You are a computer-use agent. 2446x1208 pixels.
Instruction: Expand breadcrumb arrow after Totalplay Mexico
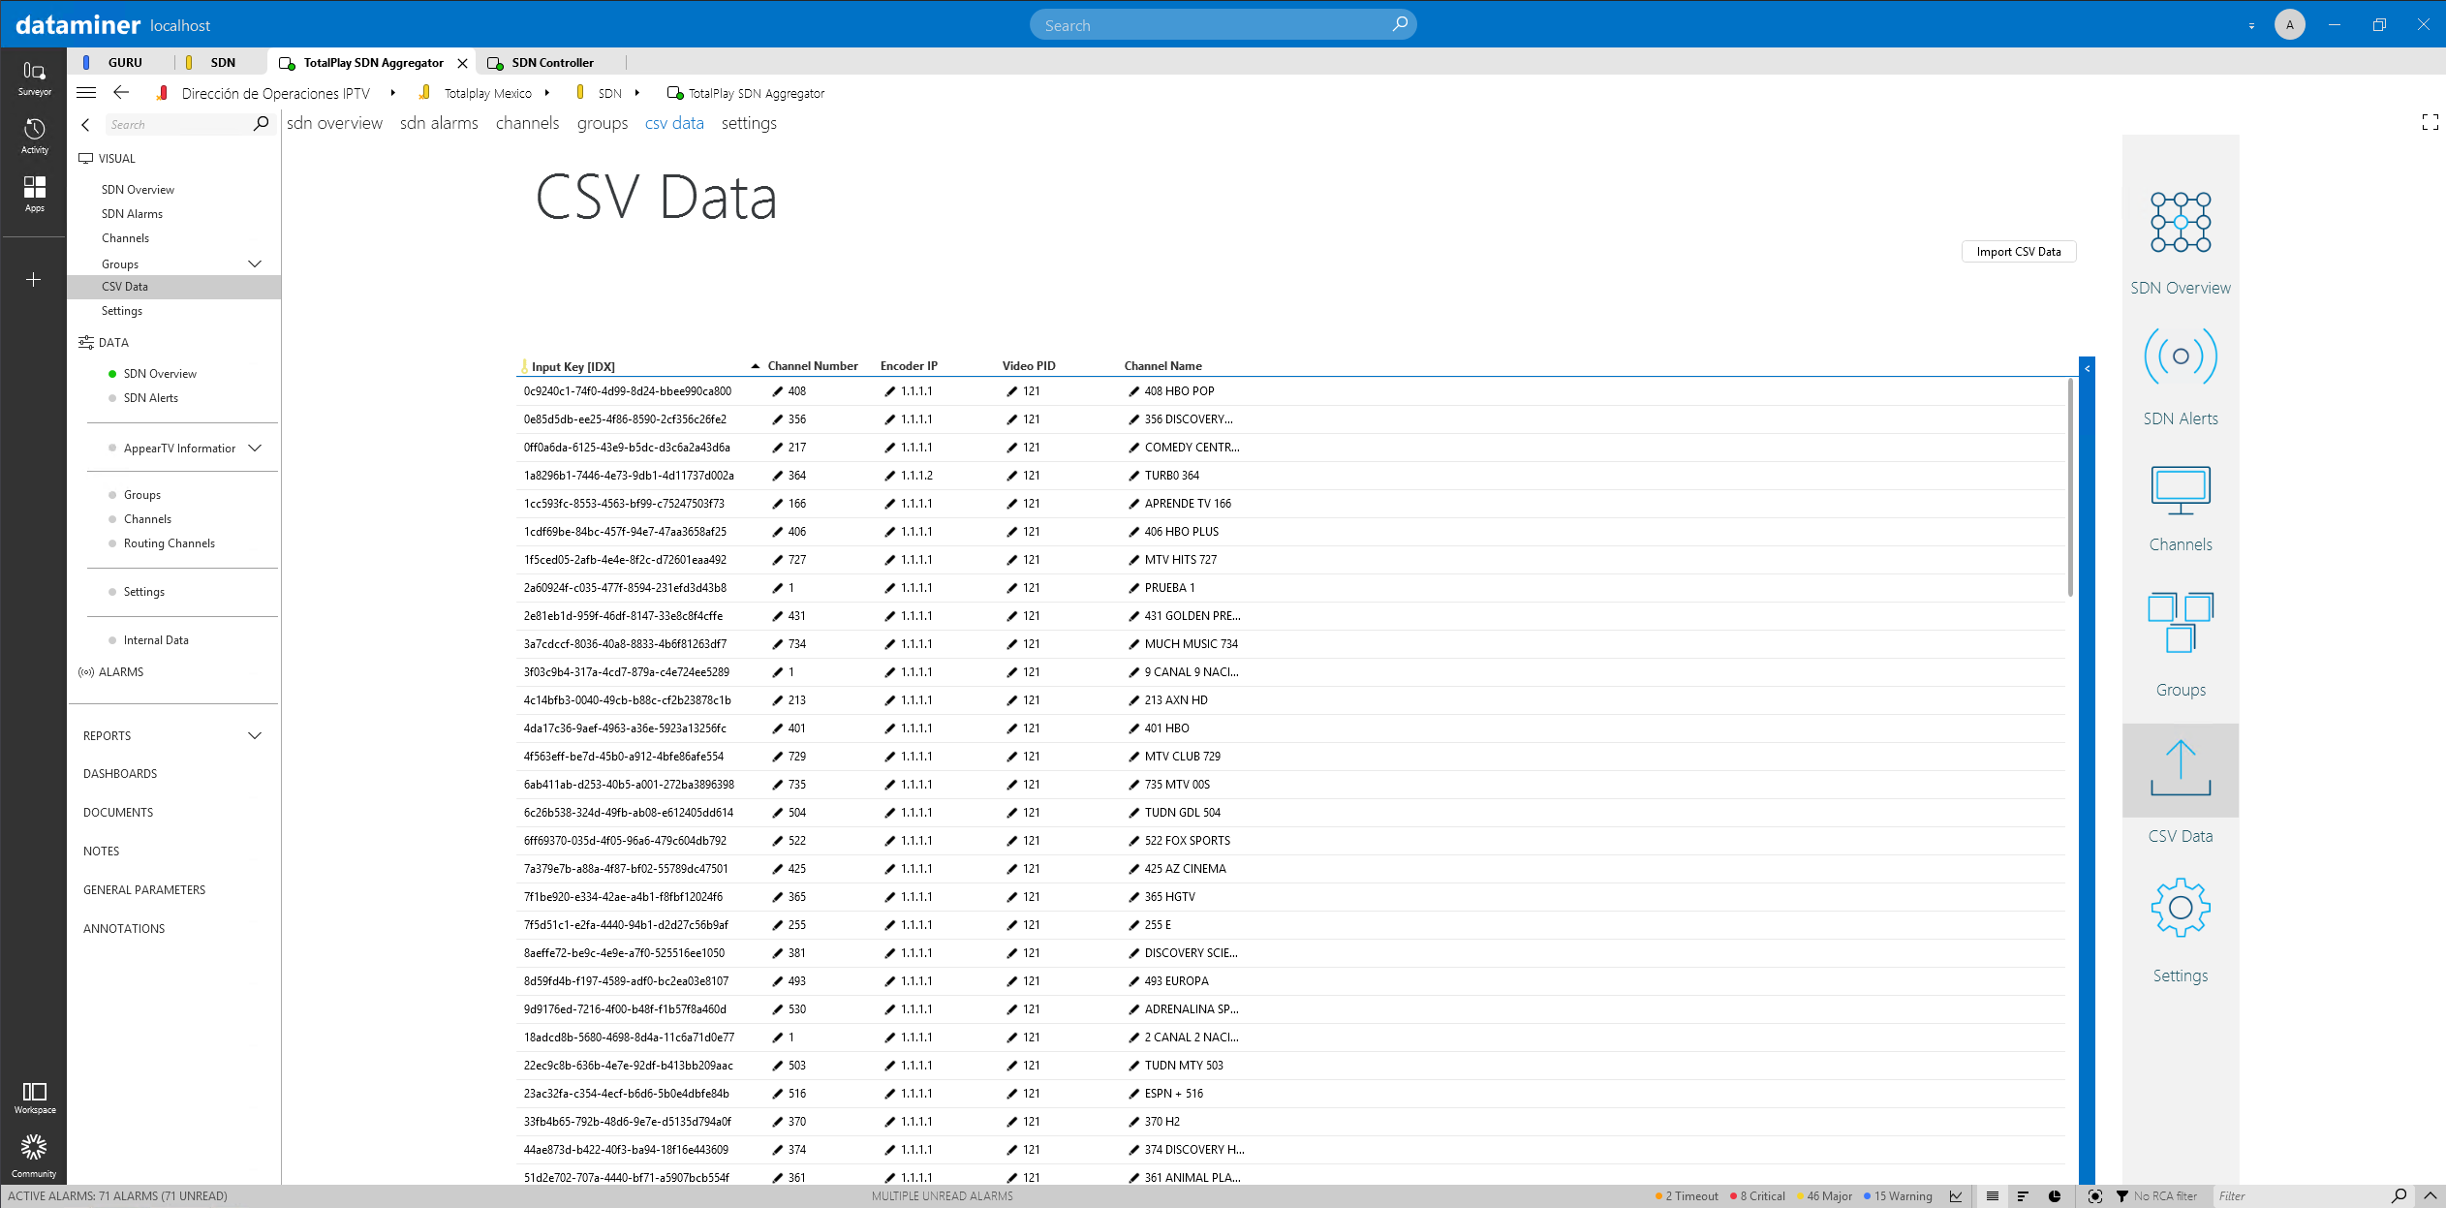(547, 93)
